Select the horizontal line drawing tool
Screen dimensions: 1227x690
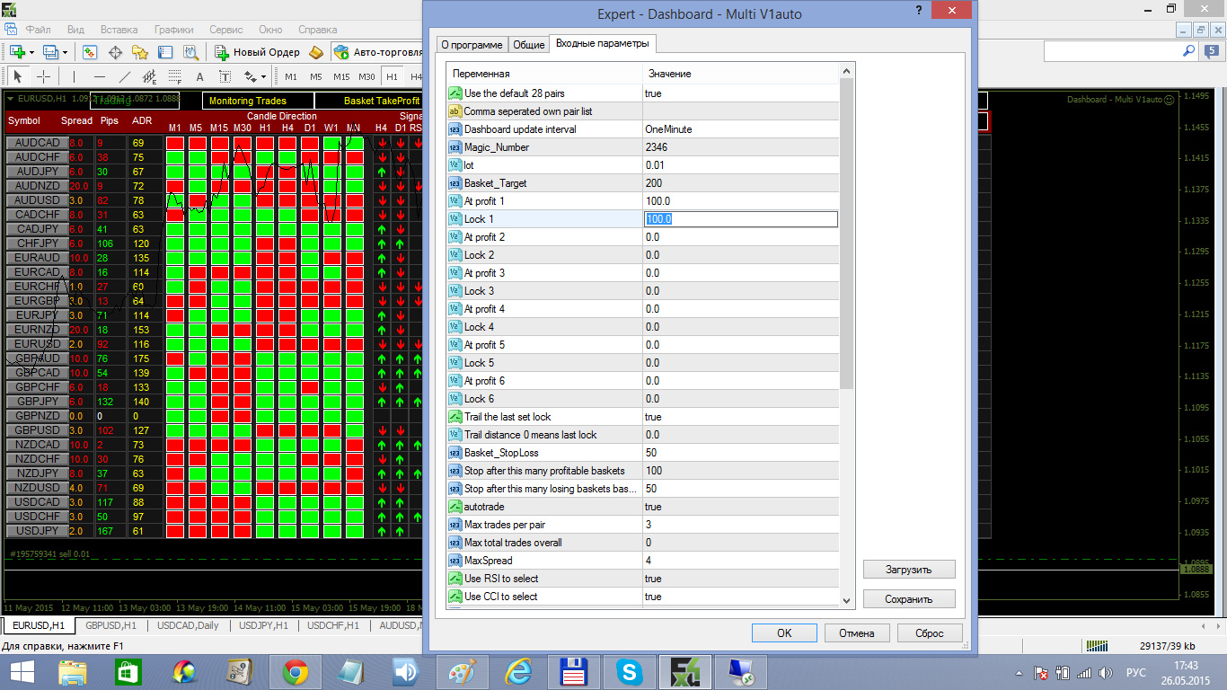[x=100, y=76]
